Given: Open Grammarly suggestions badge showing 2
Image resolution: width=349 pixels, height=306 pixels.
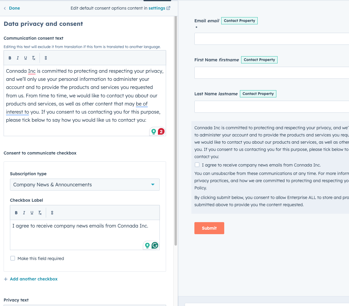Looking at the screenshot, I should coord(161,131).
